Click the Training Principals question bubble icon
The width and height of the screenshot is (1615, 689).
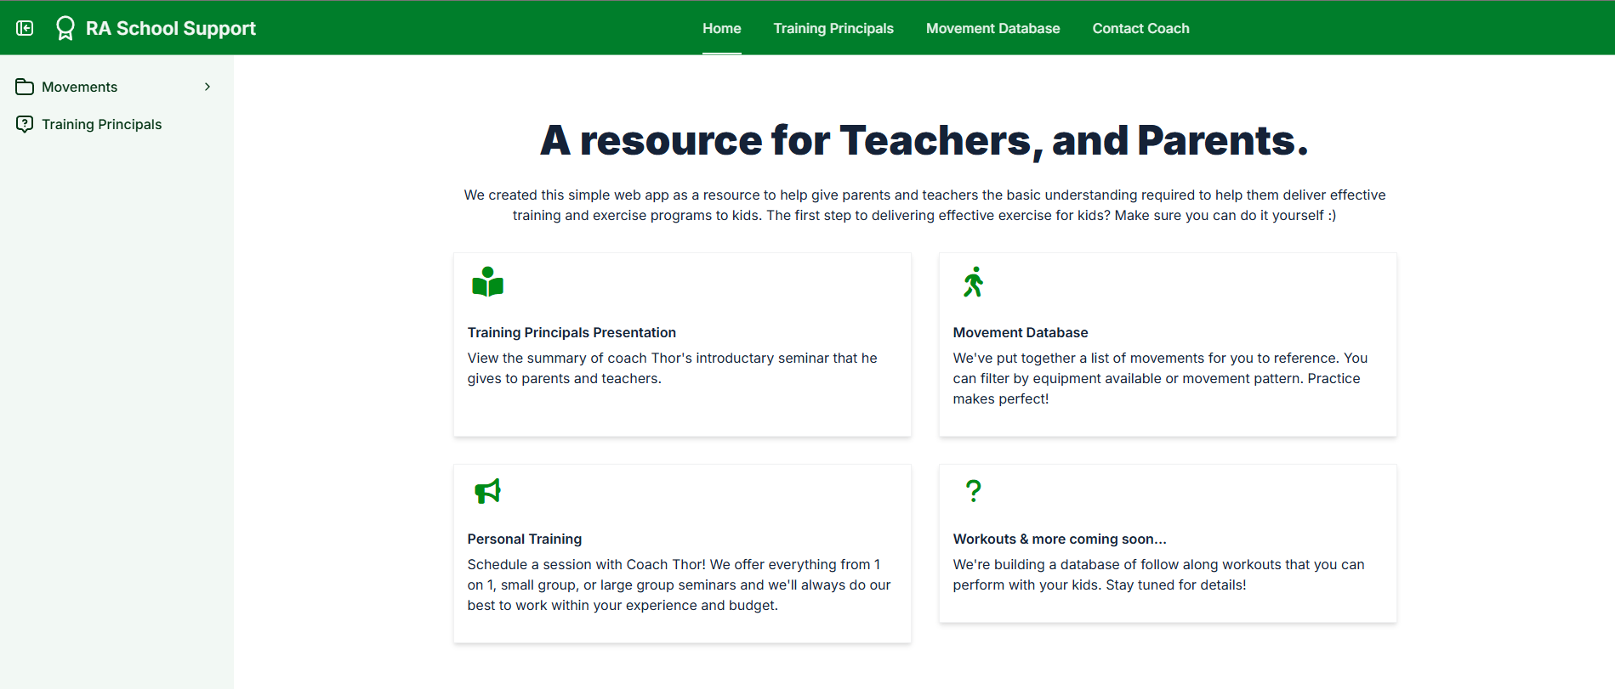pos(25,124)
